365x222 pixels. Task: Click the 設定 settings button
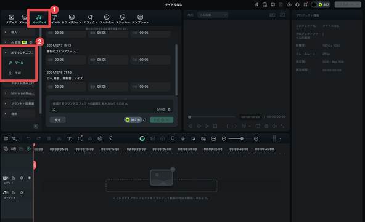pos(57,120)
